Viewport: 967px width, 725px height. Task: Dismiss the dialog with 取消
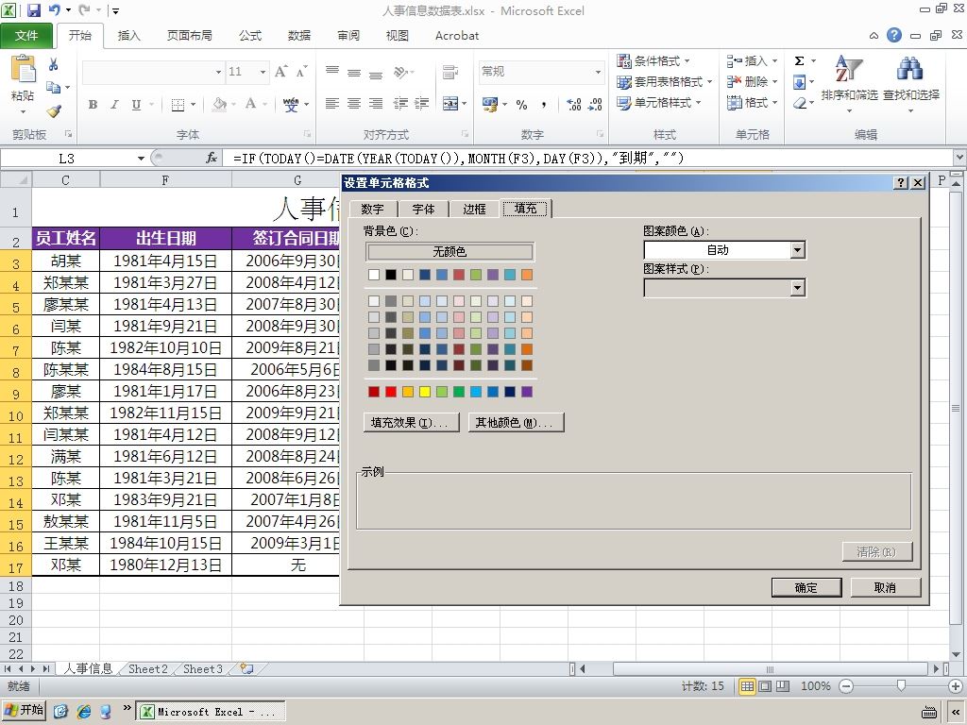pos(885,587)
